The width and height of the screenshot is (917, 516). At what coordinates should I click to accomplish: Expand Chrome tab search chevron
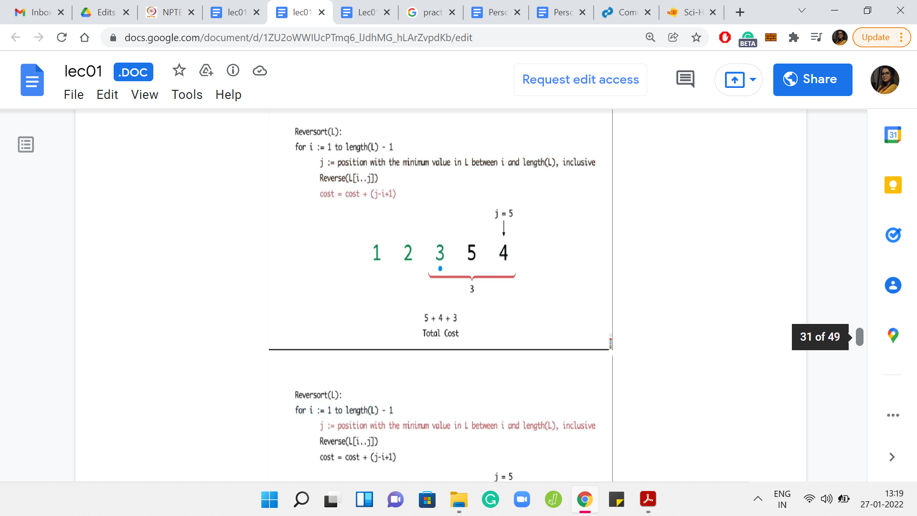(x=801, y=11)
